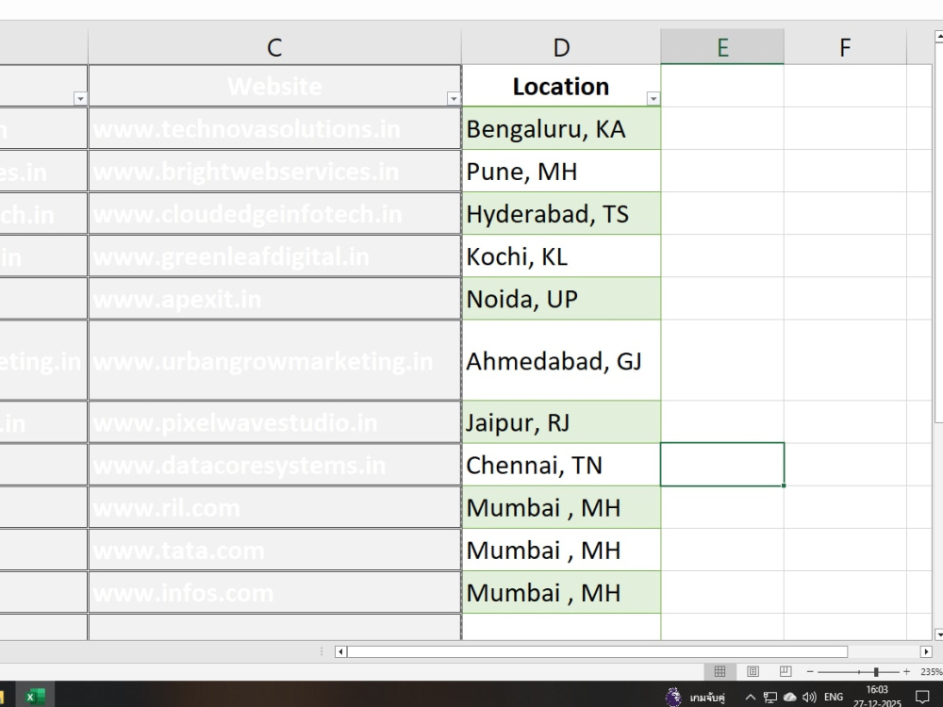Click the vertical scrollbar up arrow
This screenshot has width=943, height=707.
pyautogui.click(x=939, y=36)
